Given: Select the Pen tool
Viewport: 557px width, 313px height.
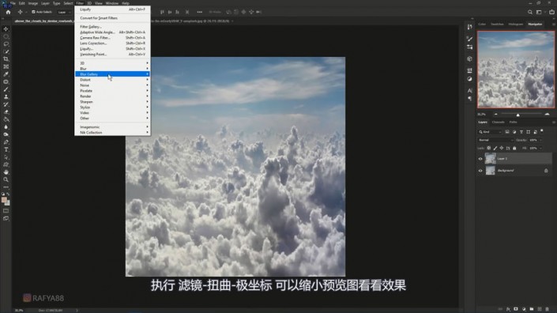Looking at the screenshot, I should pyautogui.click(x=6, y=142).
